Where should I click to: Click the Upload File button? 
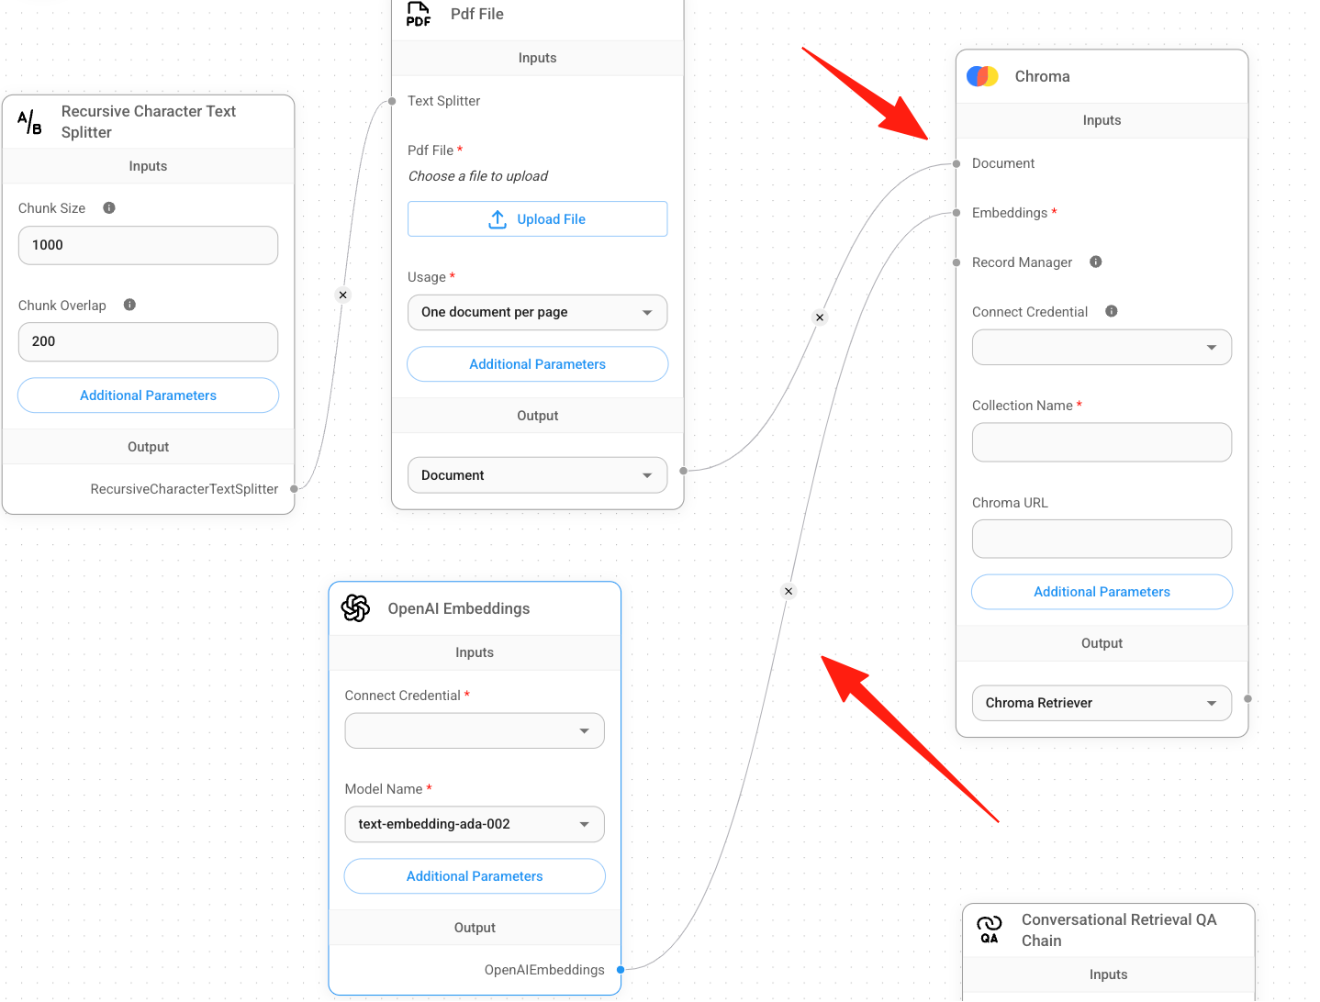click(x=537, y=219)
